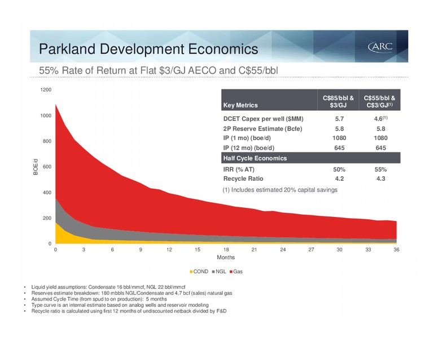Click the 4.6 DCET Capex value
The width and height of the screenshot is (438, 339).
[x=380, y=119]
